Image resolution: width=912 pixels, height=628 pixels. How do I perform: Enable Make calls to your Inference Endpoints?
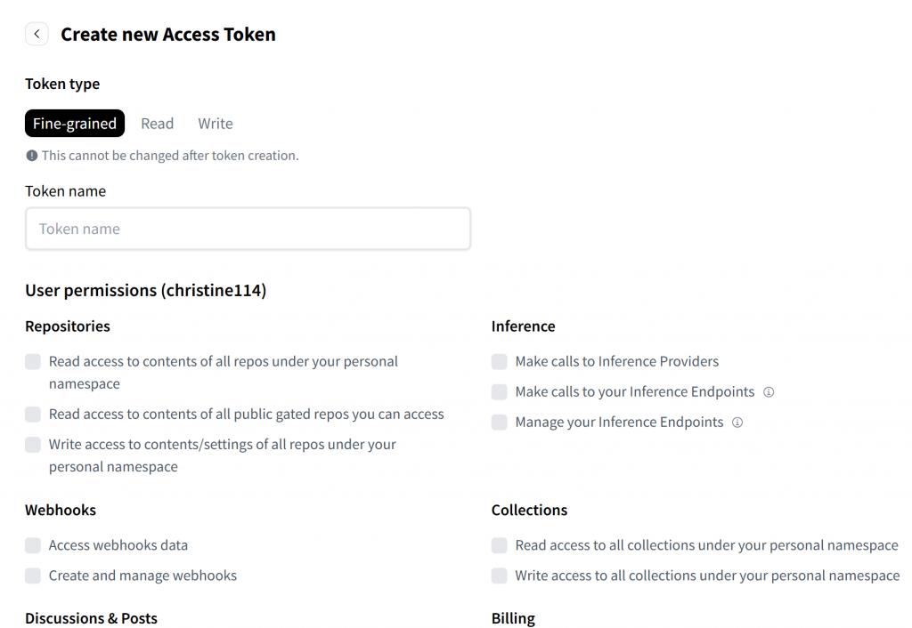(500, 392)
